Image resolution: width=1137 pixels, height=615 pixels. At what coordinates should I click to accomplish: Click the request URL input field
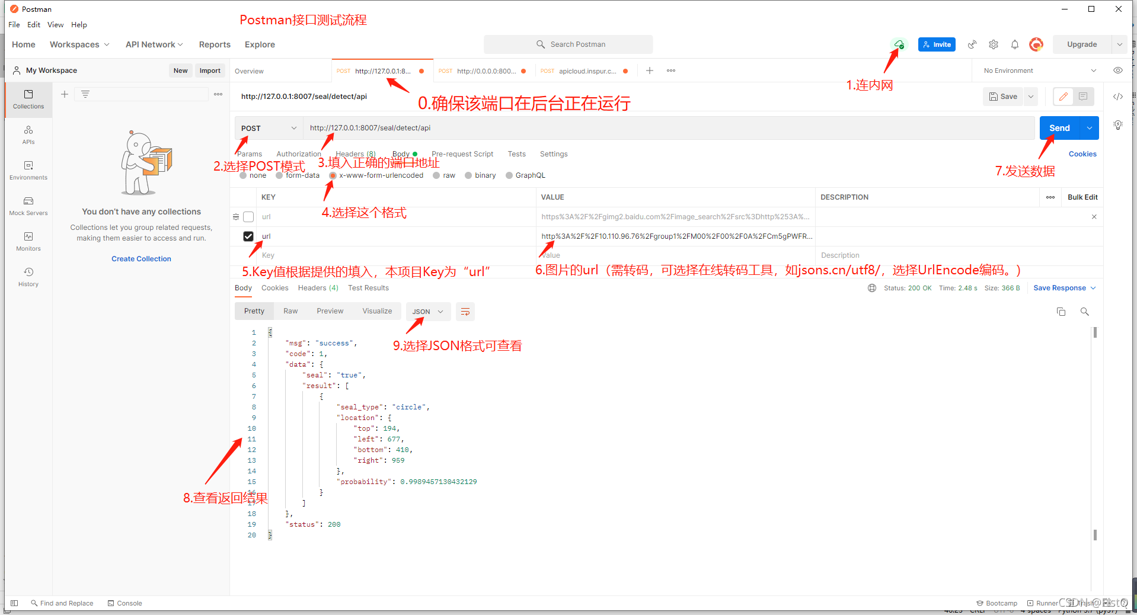pyautogui.click(x=669, y=128)
